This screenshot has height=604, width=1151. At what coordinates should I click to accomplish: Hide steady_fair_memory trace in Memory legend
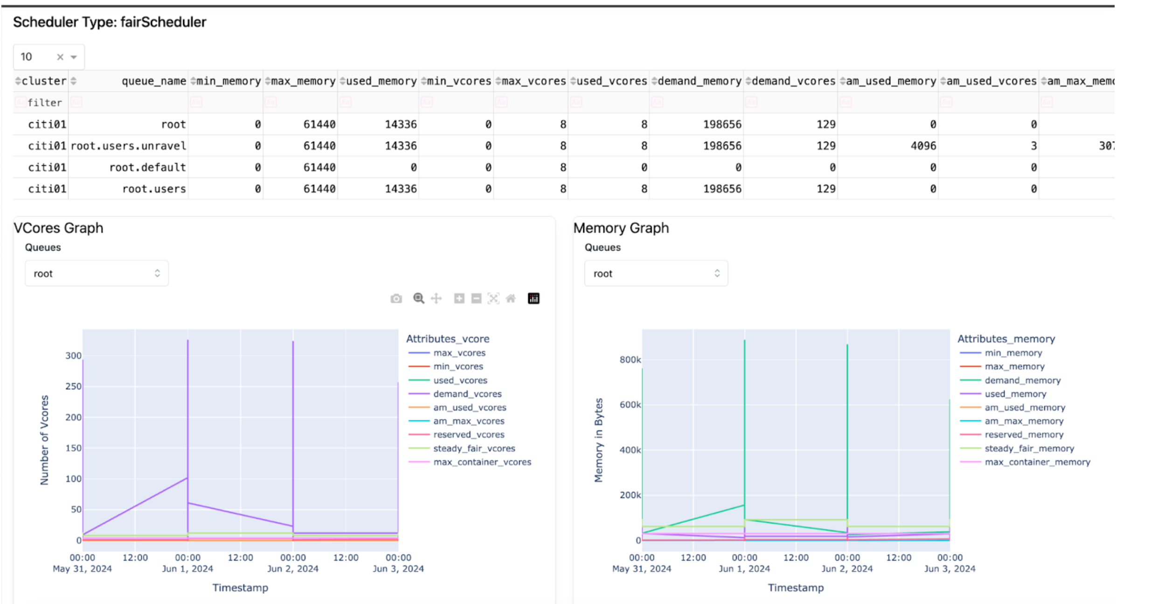pos(1017,448)
